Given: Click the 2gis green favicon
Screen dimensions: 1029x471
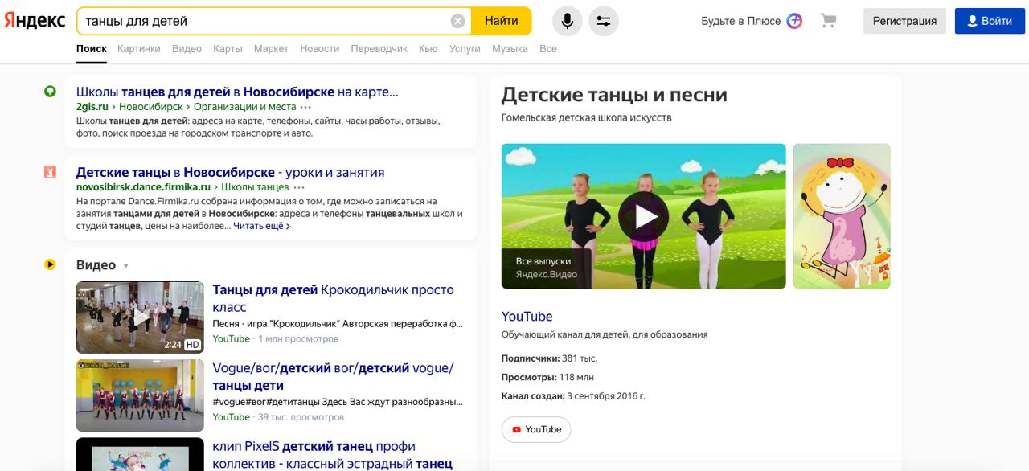Looking at the screenshot, I should click(50, 92).
